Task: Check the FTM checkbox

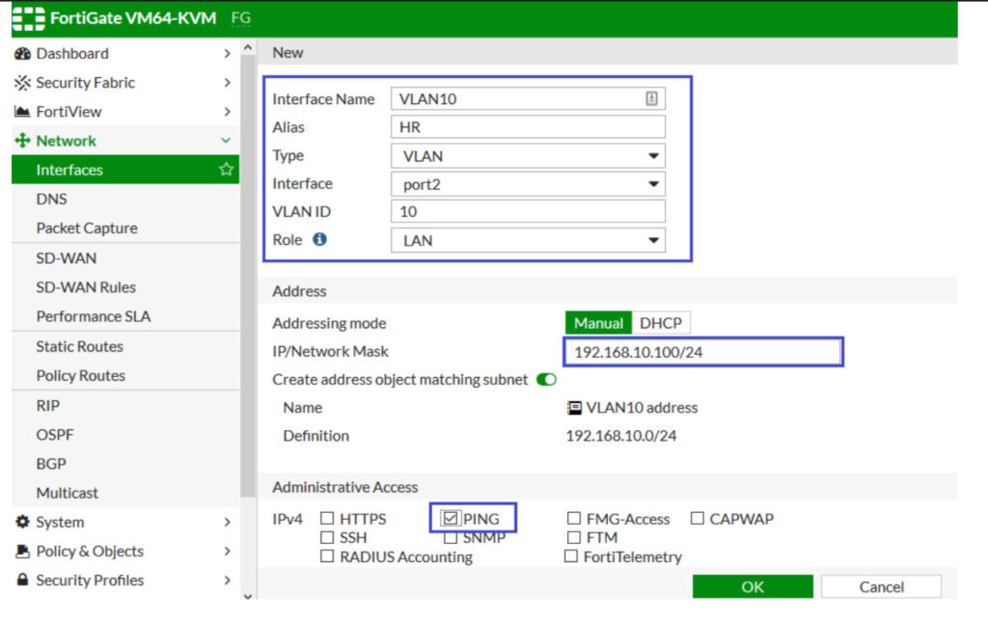Action: point(573,537)
